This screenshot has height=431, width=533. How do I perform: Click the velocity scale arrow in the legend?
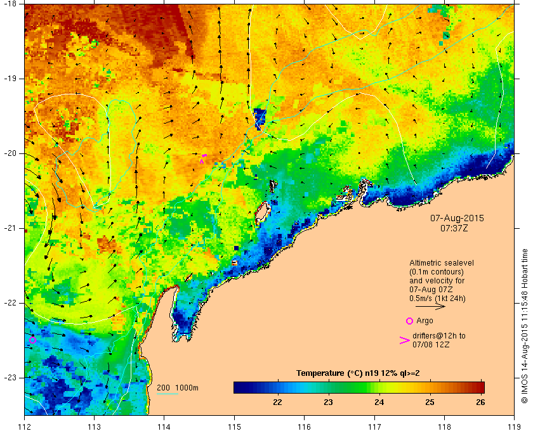point(430,306)
